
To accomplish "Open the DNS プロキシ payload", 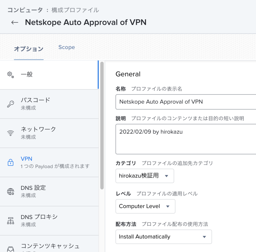I will click(49, 221).
